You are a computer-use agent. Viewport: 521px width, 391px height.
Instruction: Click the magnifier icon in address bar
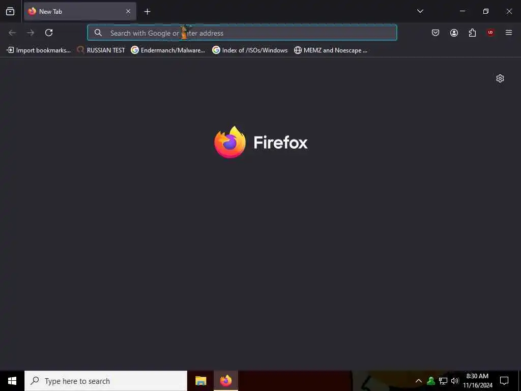pyautogui.click(x=98, y=33)
